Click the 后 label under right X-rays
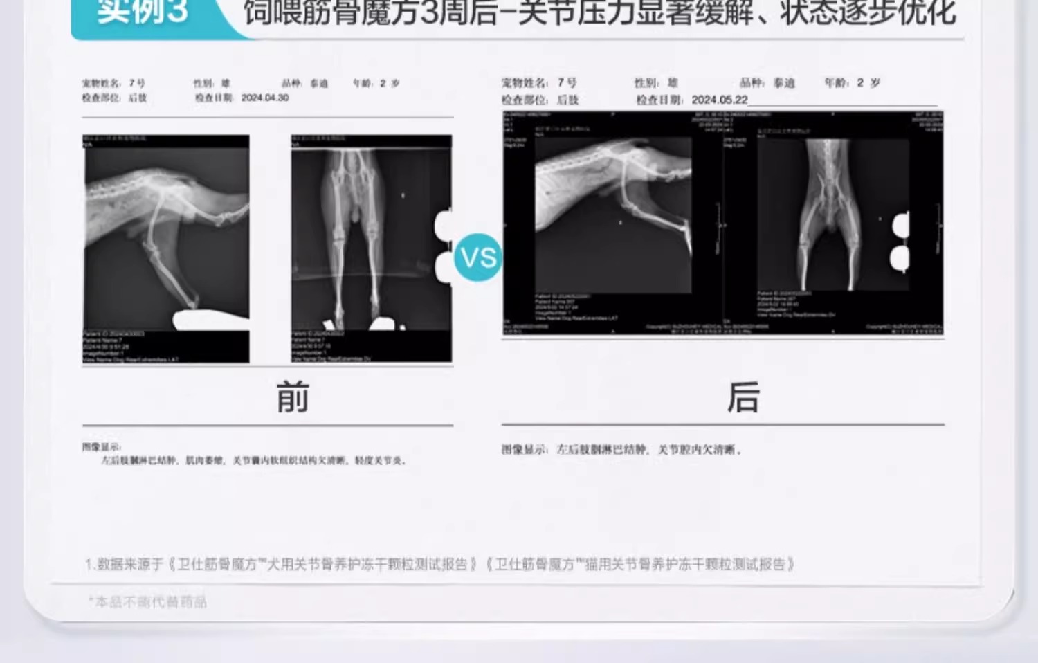 pos(743,397)
